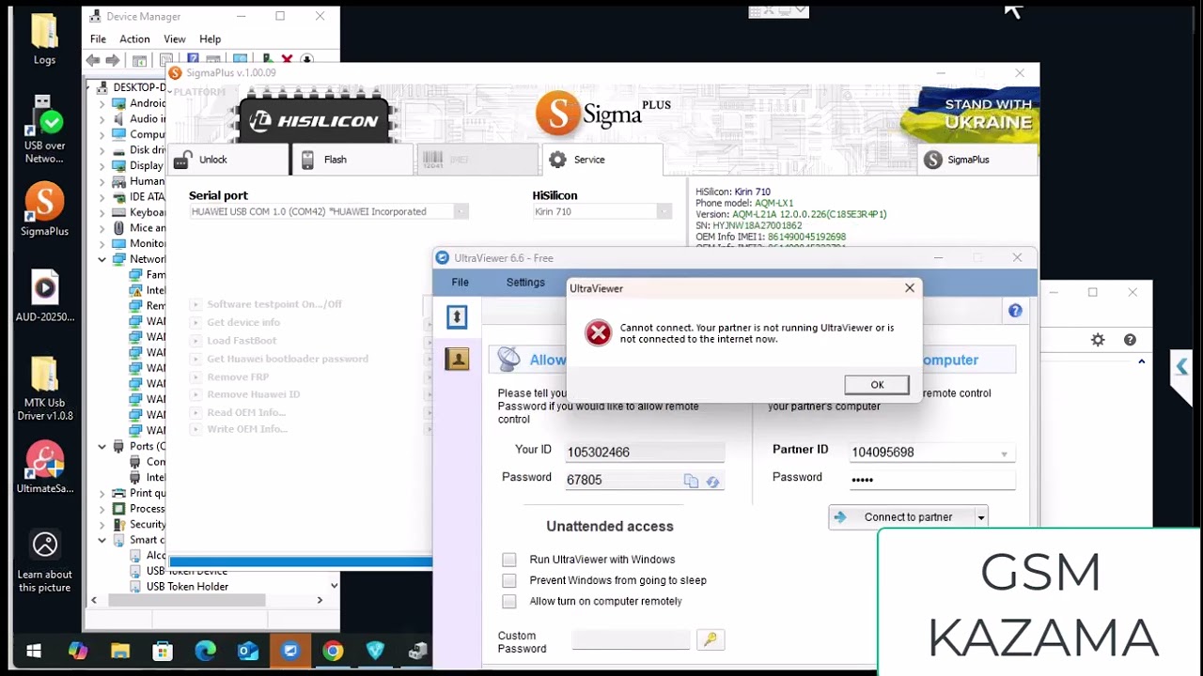
Task: Click the gear settings icon in right window
Action: tap(1098, 340)
